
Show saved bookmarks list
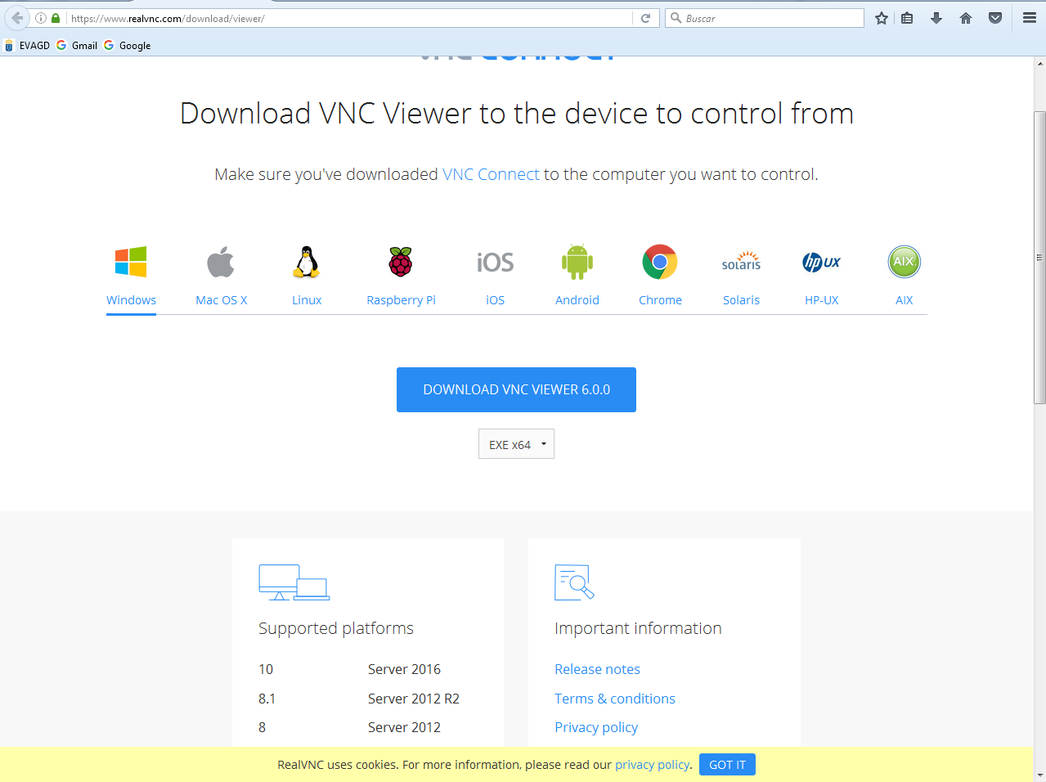(x=906, y=17)
